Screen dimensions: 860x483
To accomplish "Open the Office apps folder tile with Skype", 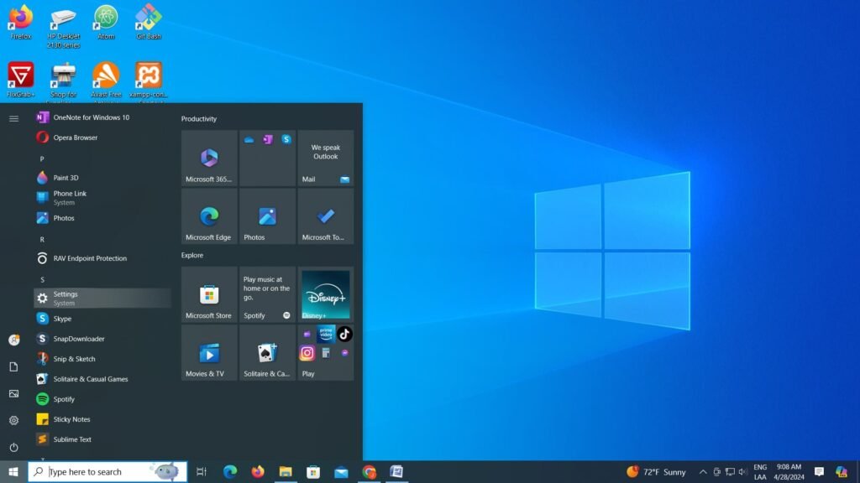I will (x=267, y=158).
